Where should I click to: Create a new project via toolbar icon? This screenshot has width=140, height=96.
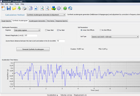(x=3, y=8)
